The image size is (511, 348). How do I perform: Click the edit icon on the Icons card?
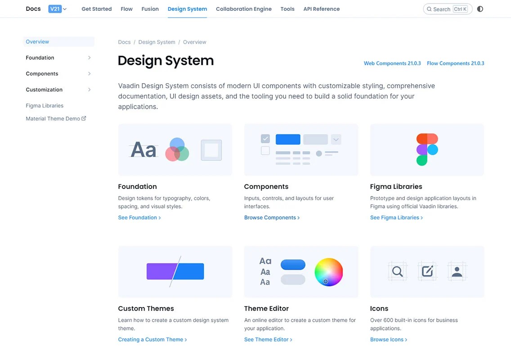point(426,271)
